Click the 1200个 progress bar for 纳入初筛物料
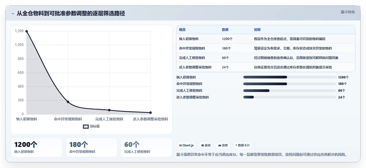This screenshot has height=168, width=366. [x=290, y=77]
